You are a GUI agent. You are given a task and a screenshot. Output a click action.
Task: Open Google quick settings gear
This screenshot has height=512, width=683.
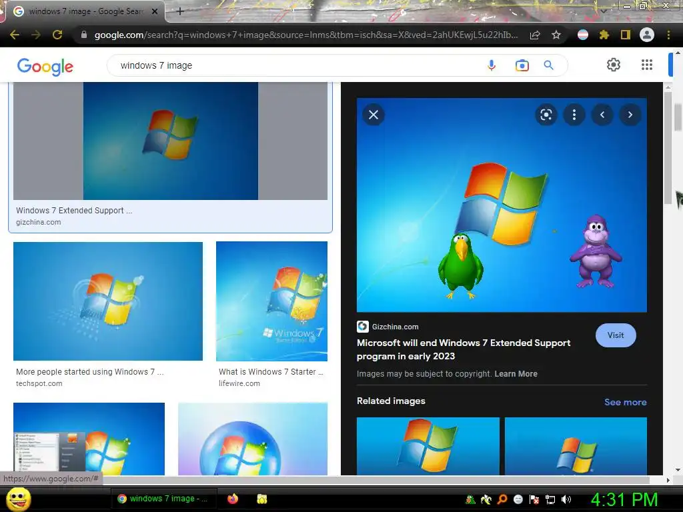(x=614, y=65)
